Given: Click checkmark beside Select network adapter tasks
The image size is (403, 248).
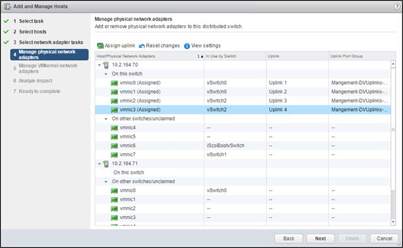Looking at the screenshot, I should coord(6,42).
